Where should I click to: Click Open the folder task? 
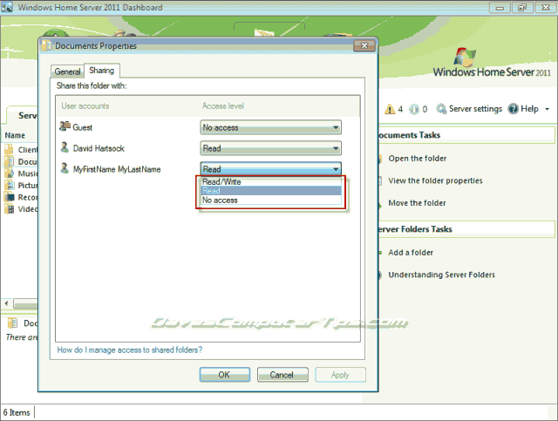(417, 159)
